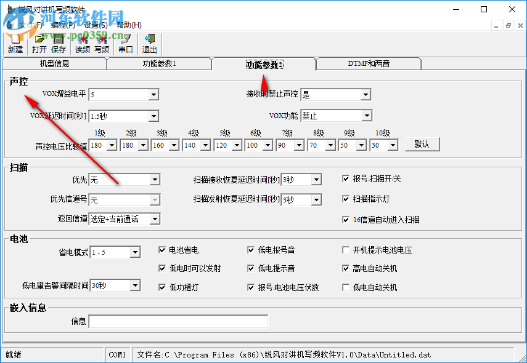Uncheck 电池省电 power saving option
Image resolution: width=527 pixels, height=363 pixels.
point(162,249)
